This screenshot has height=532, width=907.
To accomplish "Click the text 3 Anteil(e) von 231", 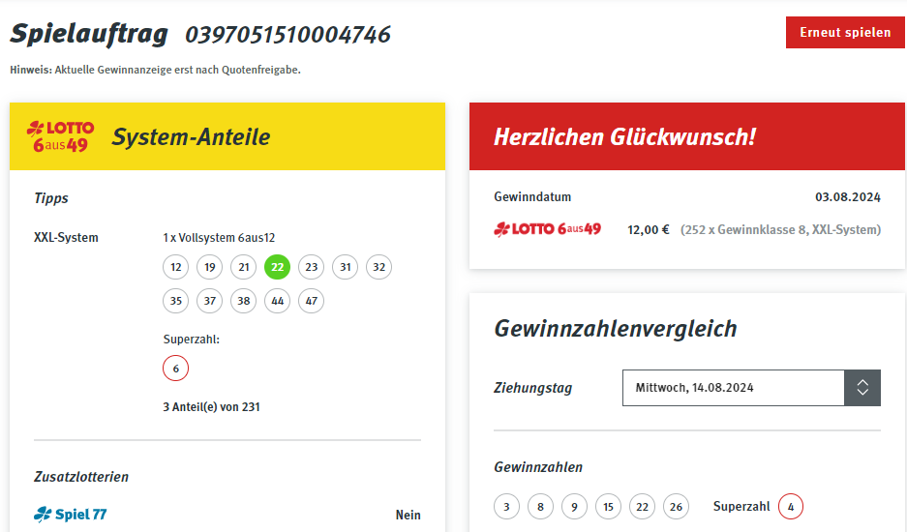I will click(x=212, y=407).
